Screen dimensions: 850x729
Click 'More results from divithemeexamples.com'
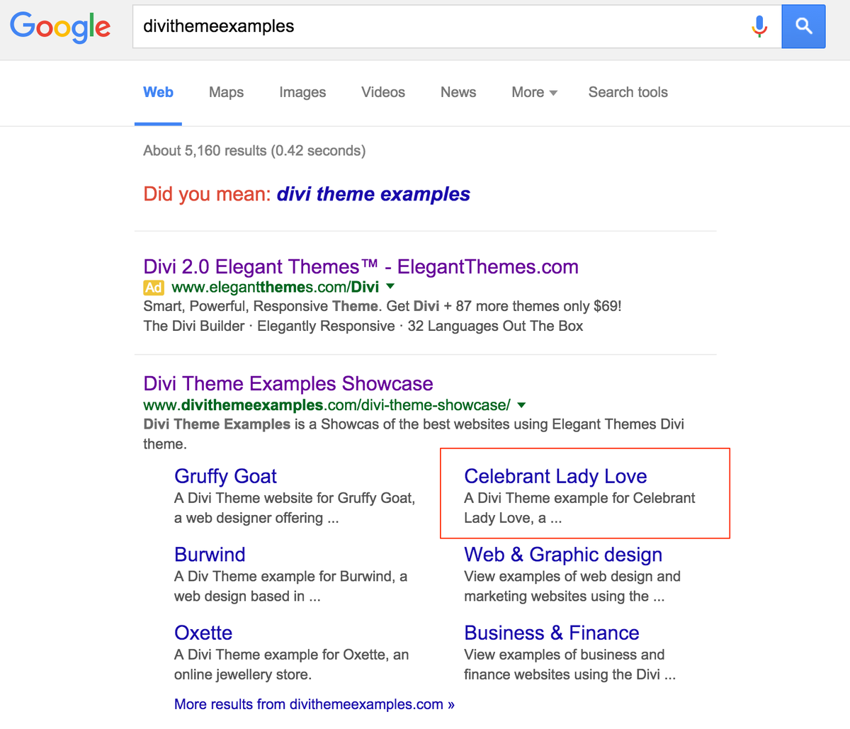coord(314,703)
